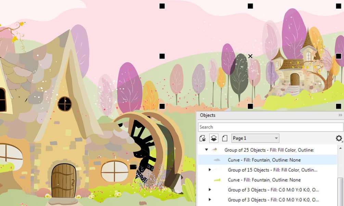344x206 pixels.
Task: Click the top-left selection handle
Action: coord(162,6)
